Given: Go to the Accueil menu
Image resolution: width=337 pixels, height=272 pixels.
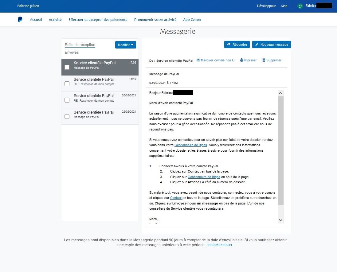Looking at the screenshot, I should tap(36, 20).
